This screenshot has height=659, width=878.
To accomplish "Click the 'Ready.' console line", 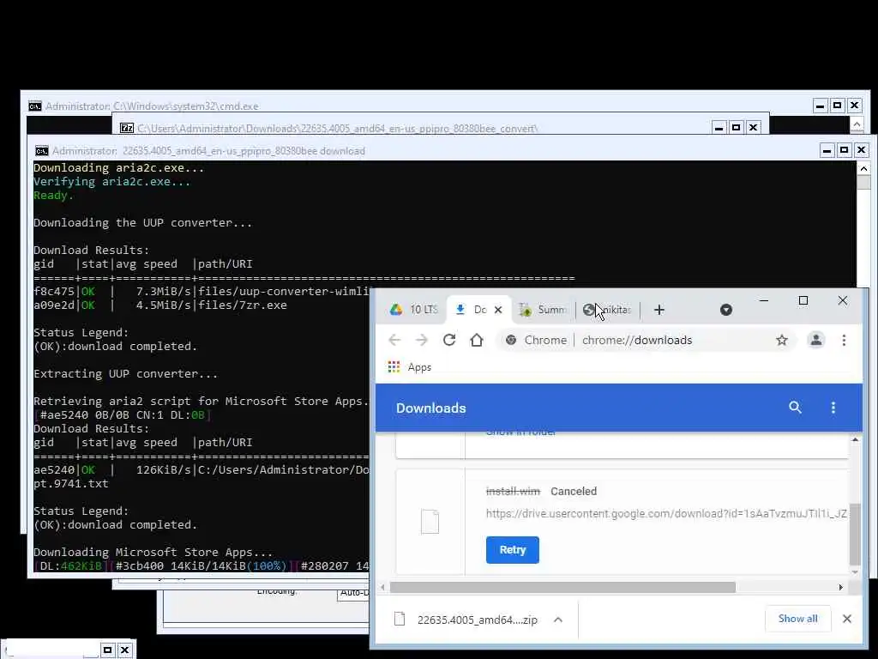I will pyautogui.click(x=53, y=196).
